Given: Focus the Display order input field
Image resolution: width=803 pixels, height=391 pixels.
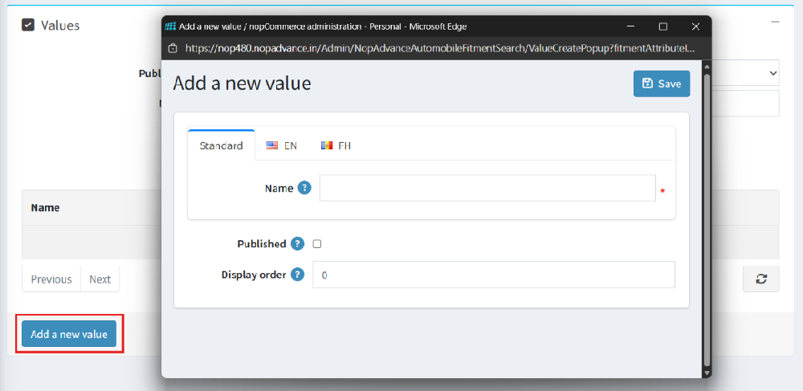Looking at the screenshot, I should pyautogui.click(x=494, y=275).
